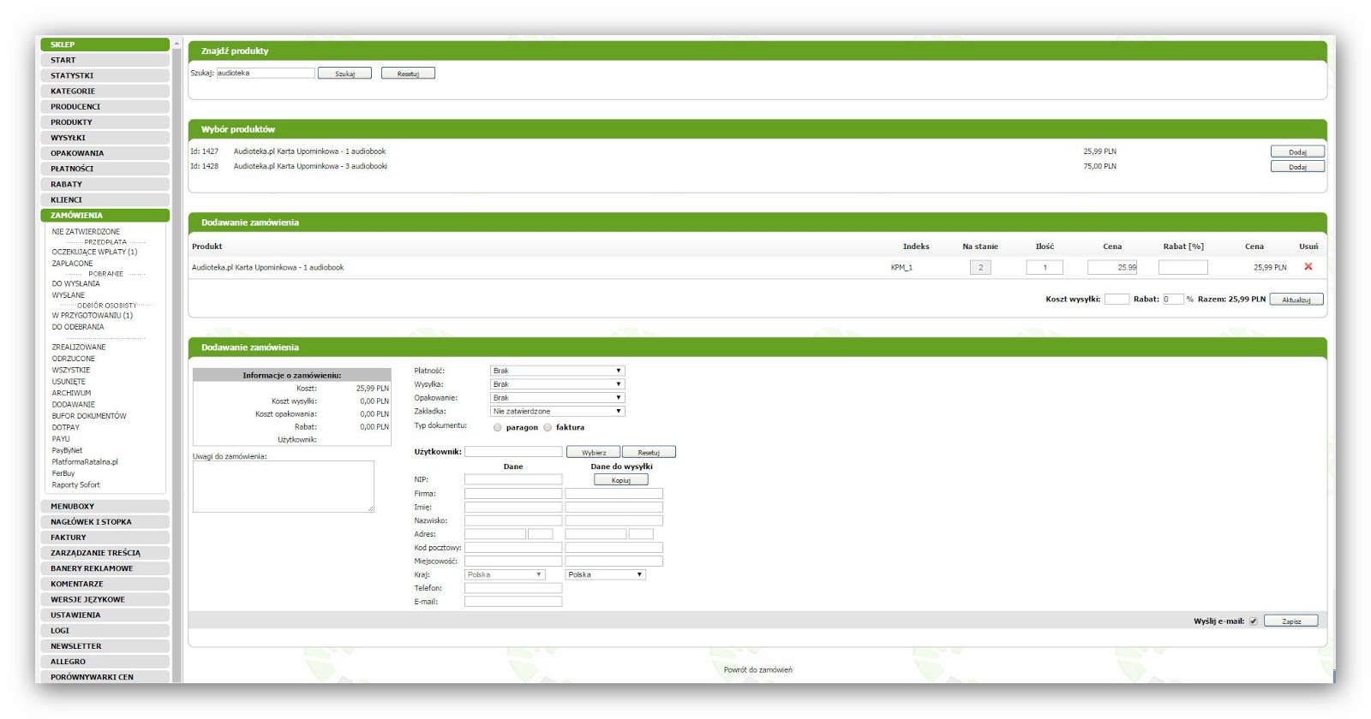Open OPAKOWANIA section

[x=105, y=153]
